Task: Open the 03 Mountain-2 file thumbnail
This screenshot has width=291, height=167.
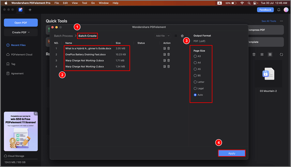Action: coord(268,74)
